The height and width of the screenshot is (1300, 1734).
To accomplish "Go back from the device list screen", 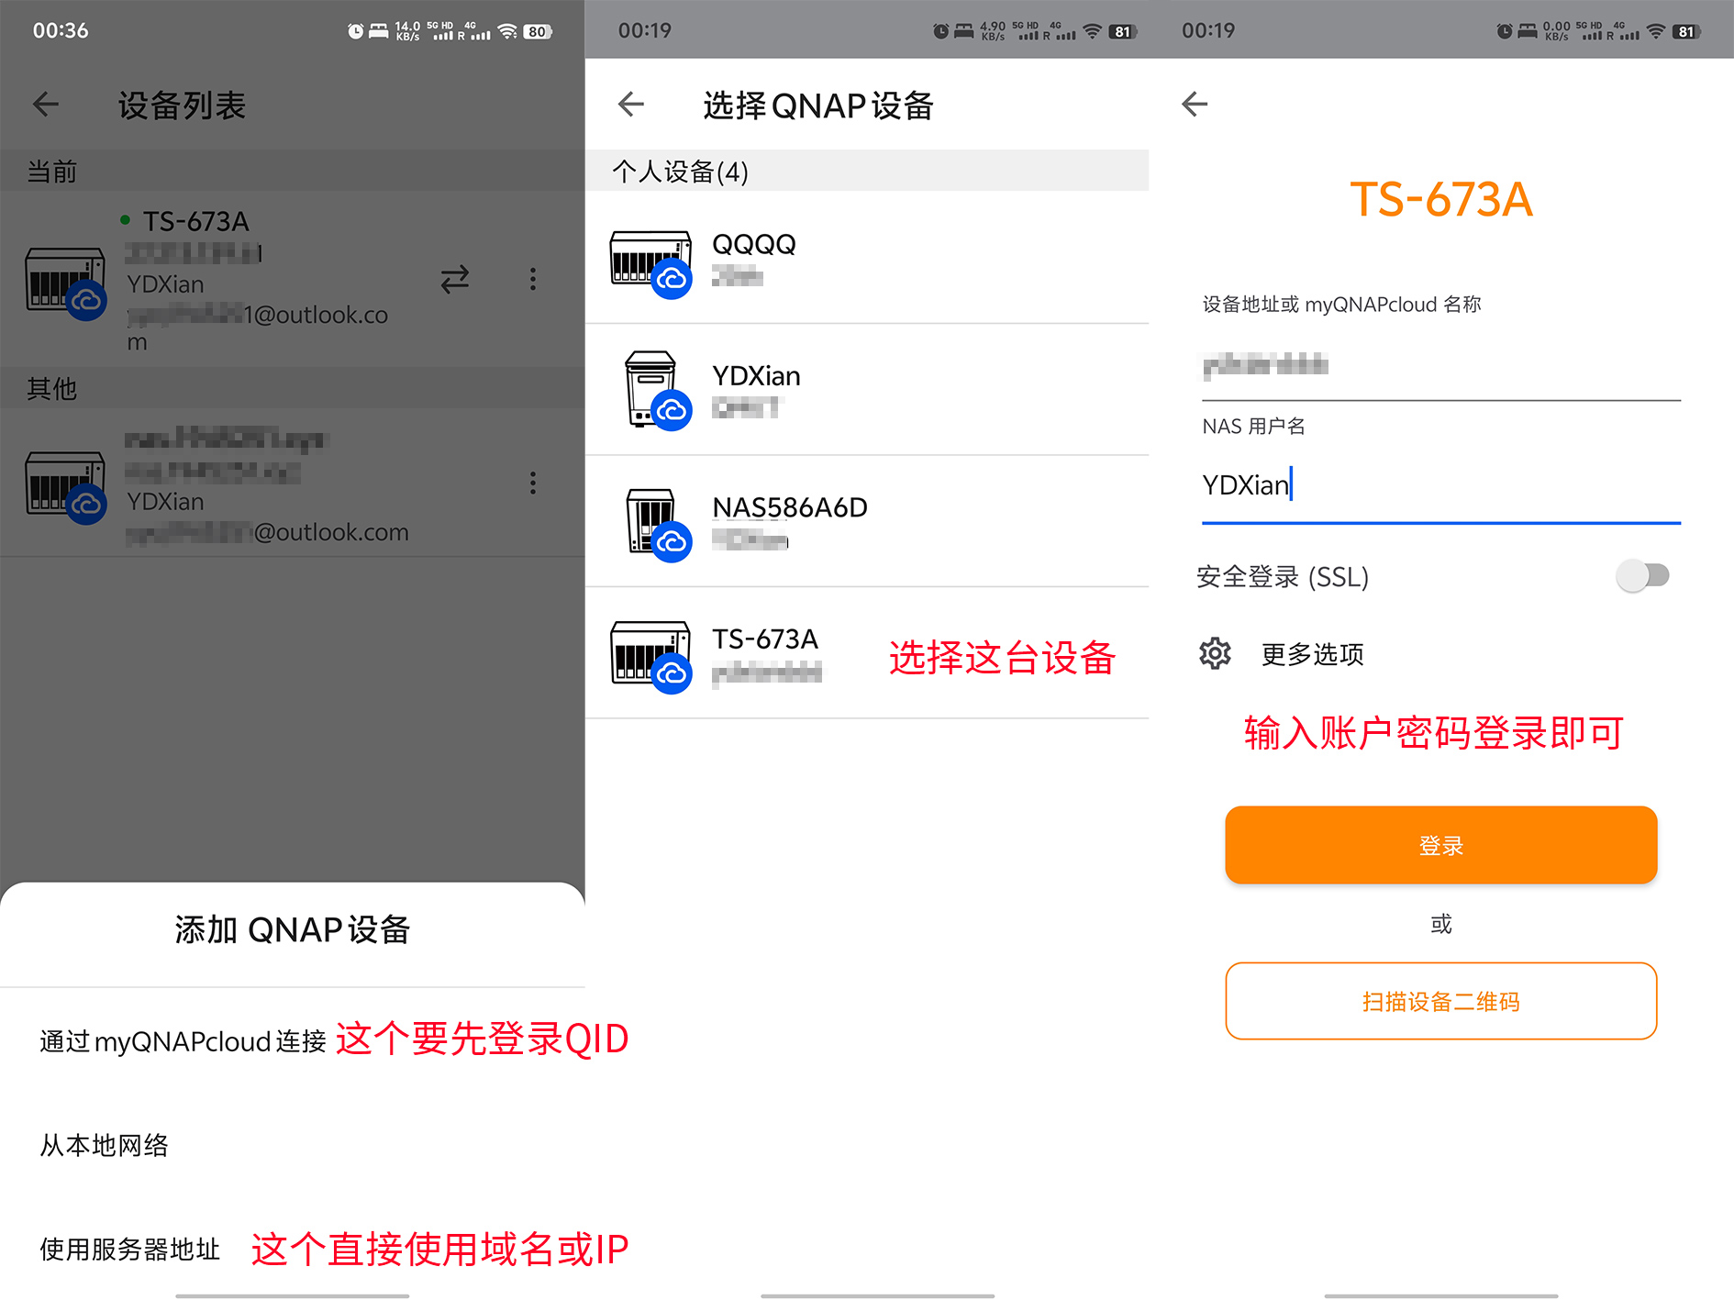I will coord(46,105).
